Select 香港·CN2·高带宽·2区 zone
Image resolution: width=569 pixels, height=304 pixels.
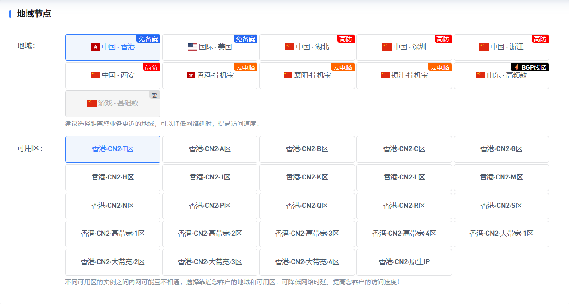(210, 234)
